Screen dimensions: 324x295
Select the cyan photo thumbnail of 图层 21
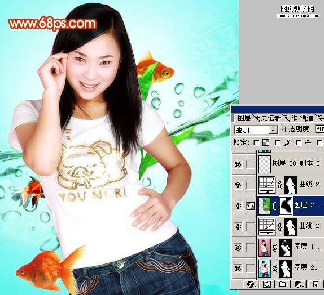tap(265, 268)
